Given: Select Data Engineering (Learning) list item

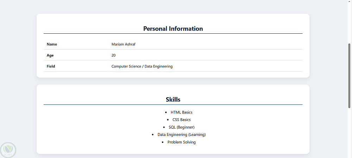Looking at the screenshot, I should (x=181, y=134).
